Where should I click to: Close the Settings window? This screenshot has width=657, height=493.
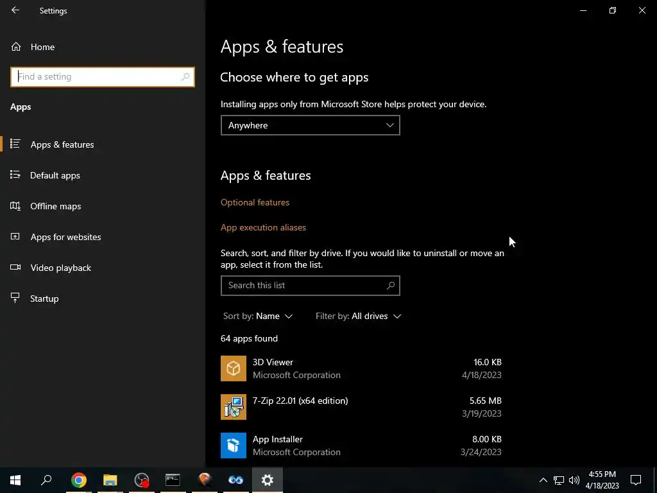(x=642, y=10)
